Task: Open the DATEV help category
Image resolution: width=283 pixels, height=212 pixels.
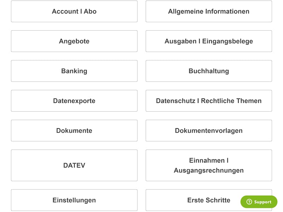Action: [74, 165]
